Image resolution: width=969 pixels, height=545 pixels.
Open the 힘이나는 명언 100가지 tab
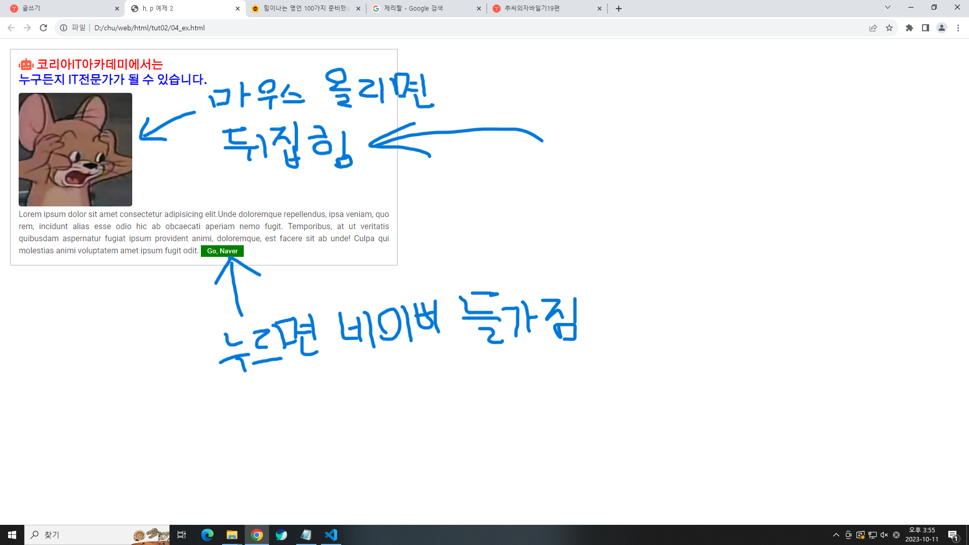pyautogui.click(x=306, y=8)
